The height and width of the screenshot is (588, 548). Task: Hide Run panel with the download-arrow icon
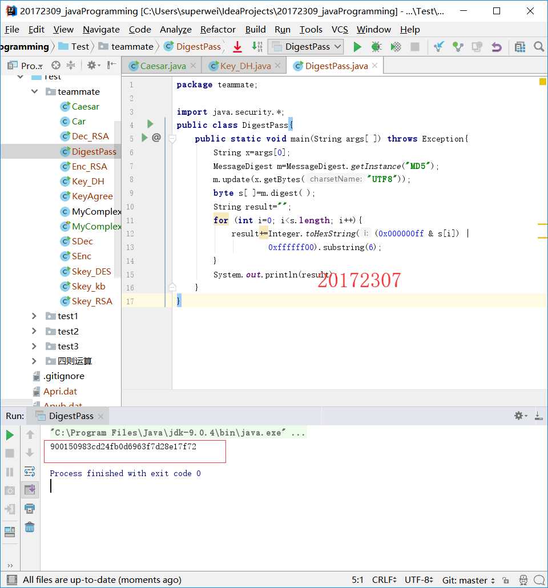click(539, 416)
